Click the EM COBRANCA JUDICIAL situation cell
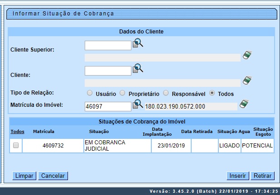This screenshot has height=195, width=280. click(x=117, y=146)
